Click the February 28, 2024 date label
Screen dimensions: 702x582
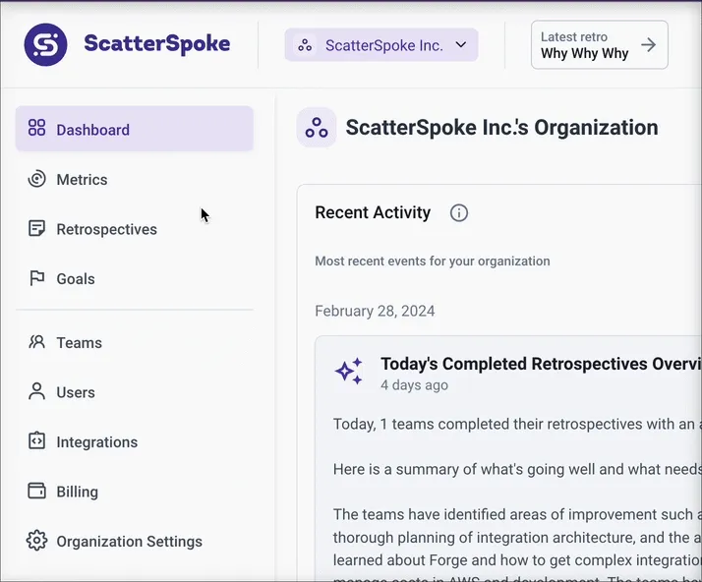[375, 311]
